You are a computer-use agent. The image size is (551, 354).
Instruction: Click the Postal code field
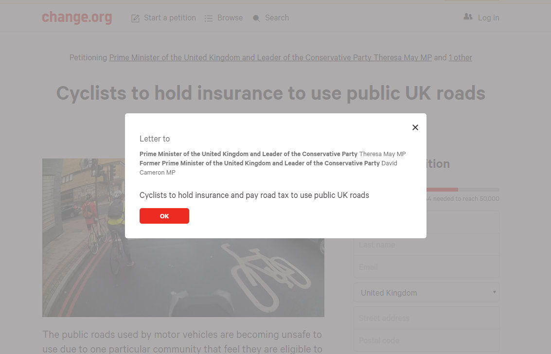(x=426, y=340)
